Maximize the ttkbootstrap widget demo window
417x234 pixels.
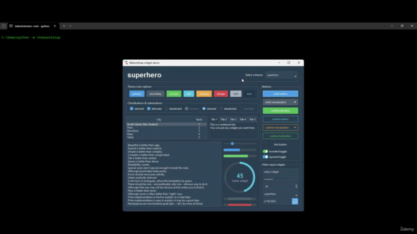[x=289, y=62]
